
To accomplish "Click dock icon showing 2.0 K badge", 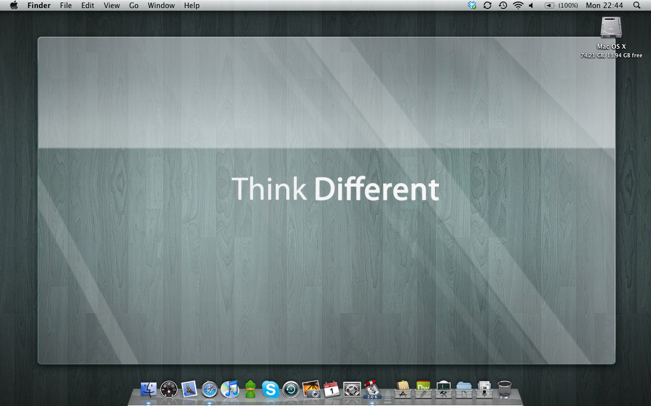I will (x=372, y=390).
